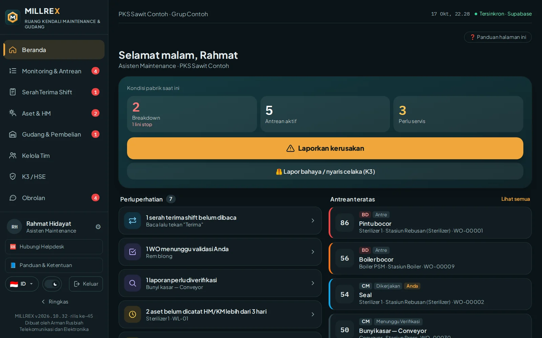Open the Perlu servis status card
This screenshot has height=338, width=542.
point(458,114)
